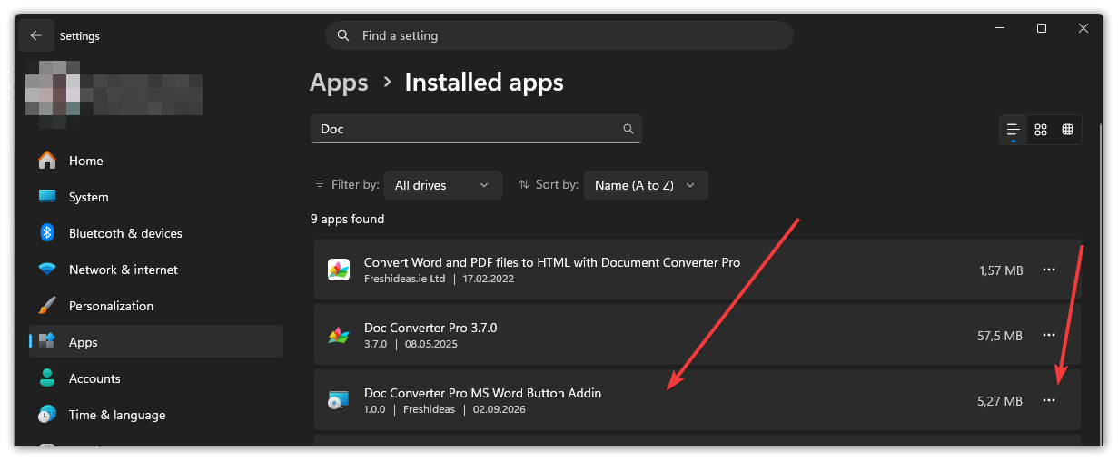Open more options for Doc Converter Pro 3.7.0

(1049, 335)
